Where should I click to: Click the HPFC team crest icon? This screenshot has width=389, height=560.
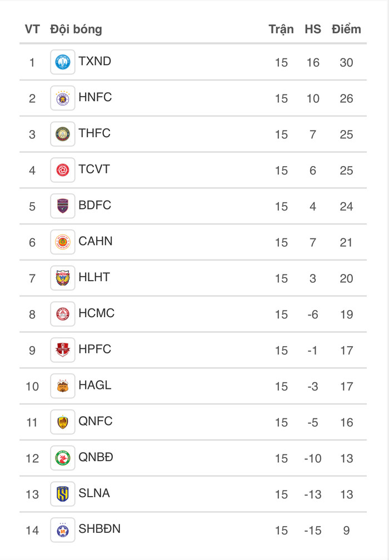(63, 350)
